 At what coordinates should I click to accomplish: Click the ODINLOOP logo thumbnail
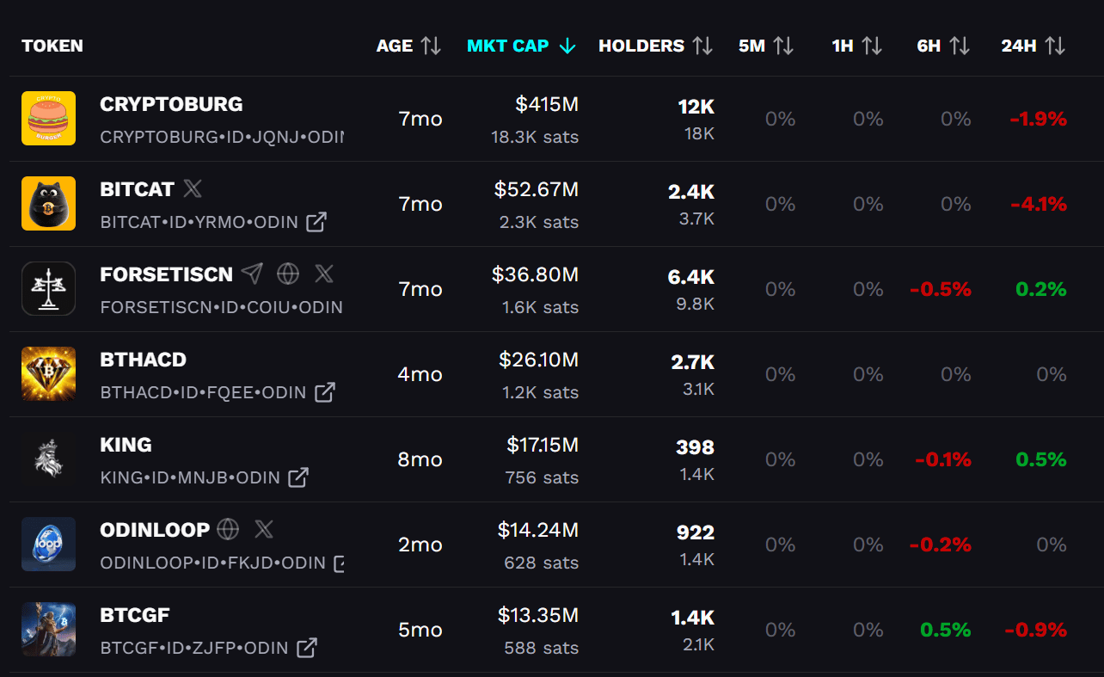[49, 545]
